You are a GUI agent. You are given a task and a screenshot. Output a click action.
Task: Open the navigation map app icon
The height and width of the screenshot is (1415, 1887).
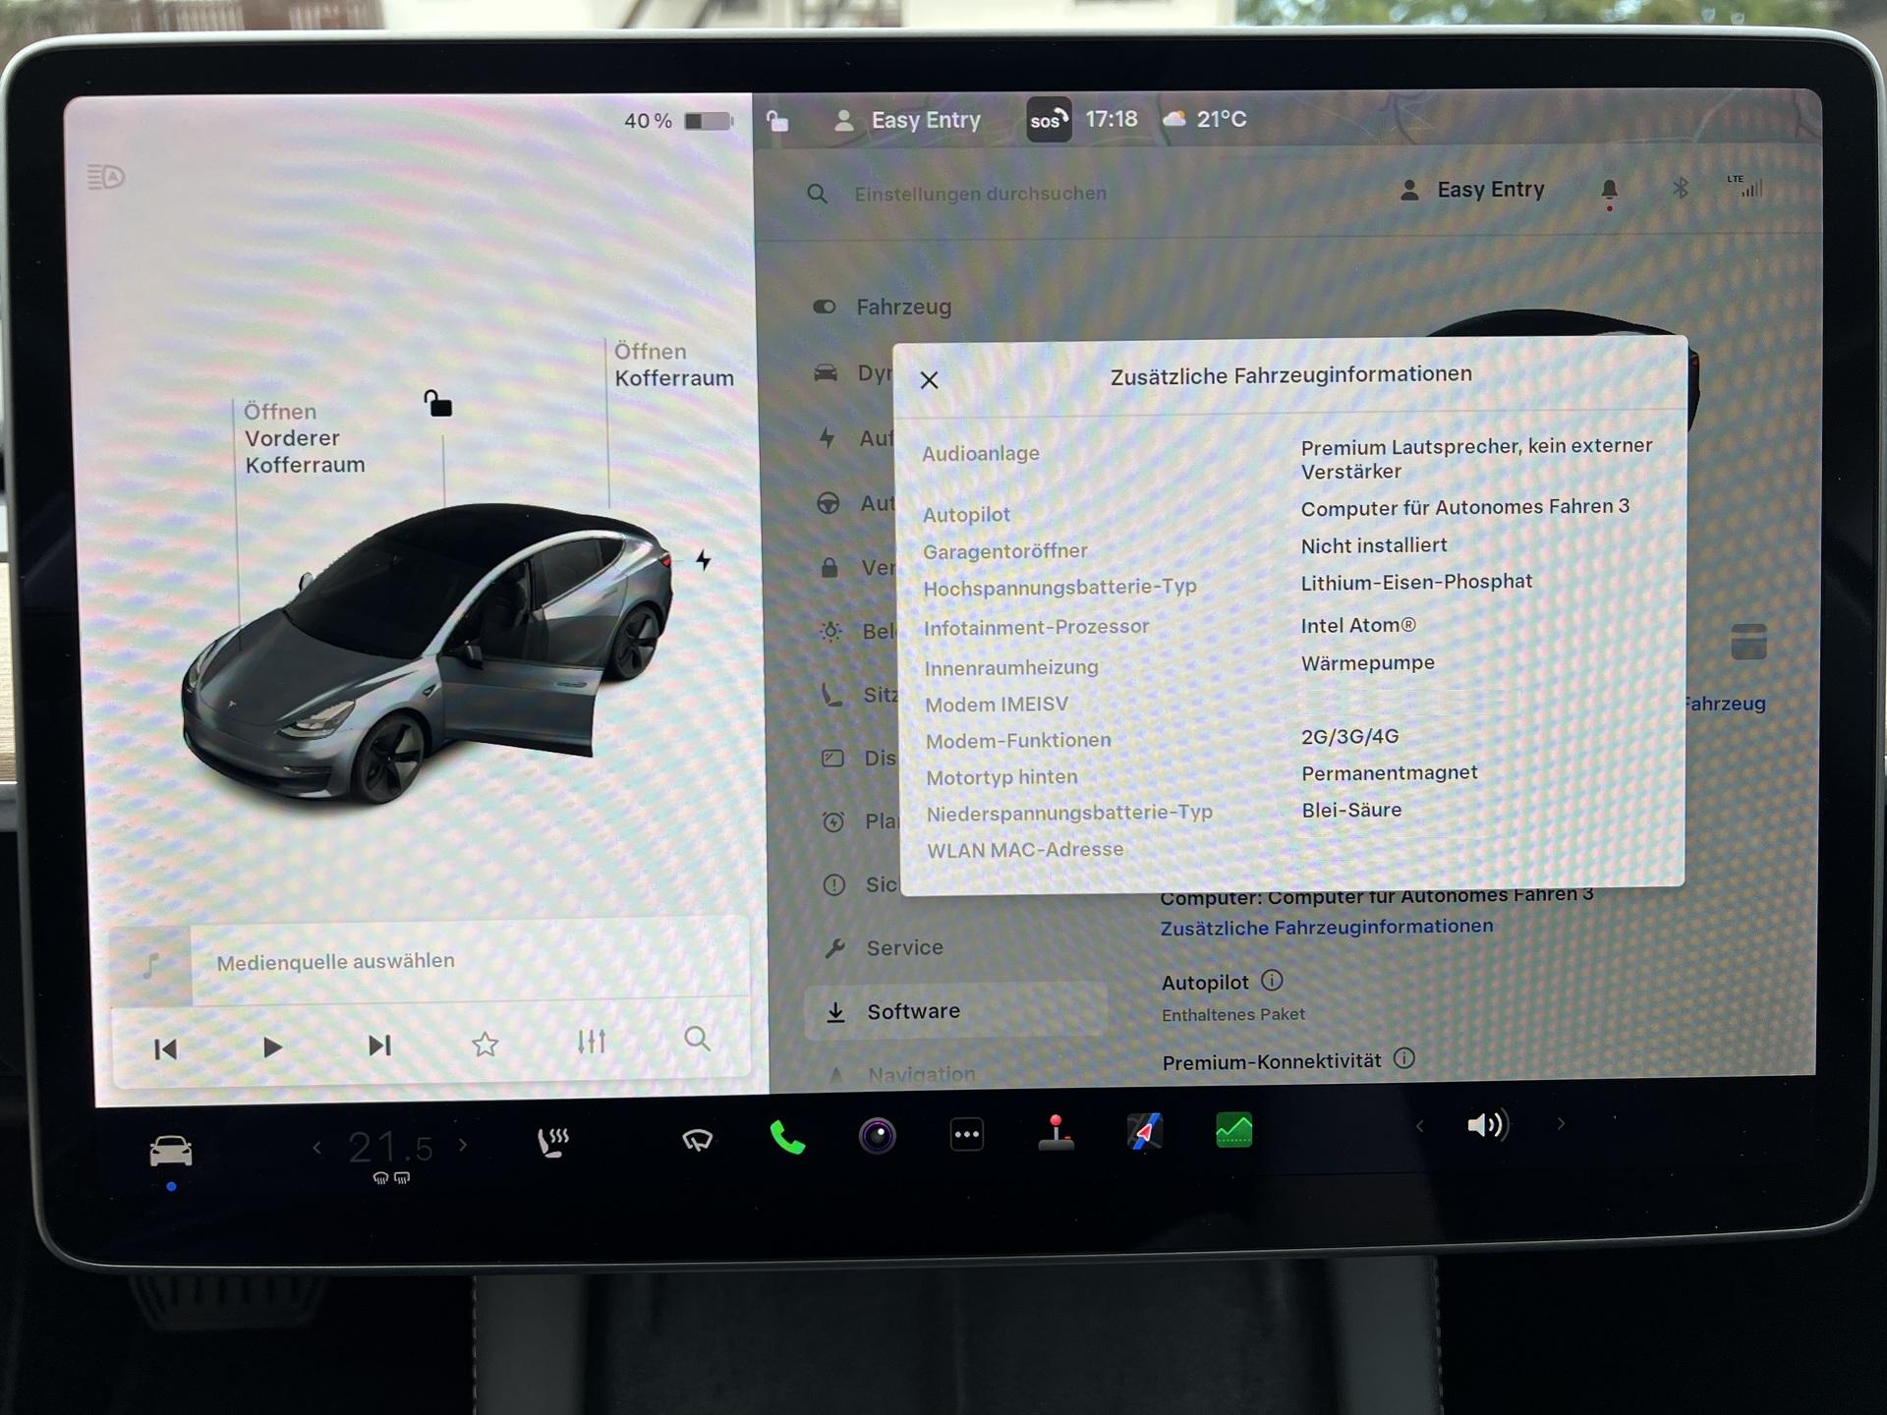pyautogui.click(x=1145, y=1131)
